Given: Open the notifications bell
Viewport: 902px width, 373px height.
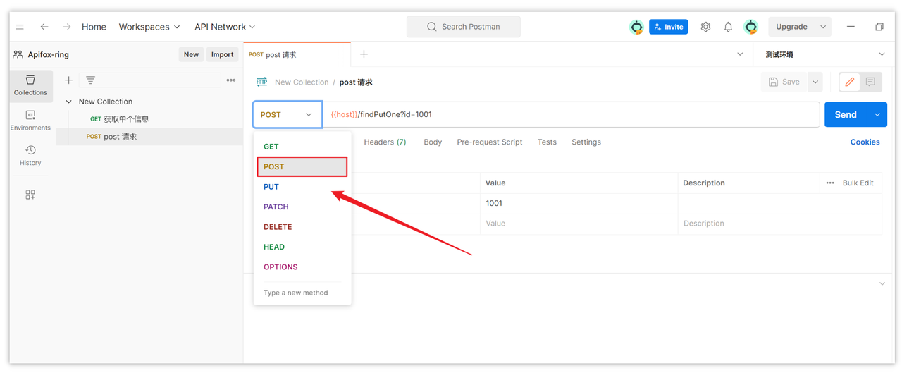Looking at the screenshot, I should pyautogui.click(x=728, y=27).
